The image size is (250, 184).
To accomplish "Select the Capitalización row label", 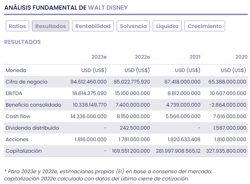I will 23,151.
